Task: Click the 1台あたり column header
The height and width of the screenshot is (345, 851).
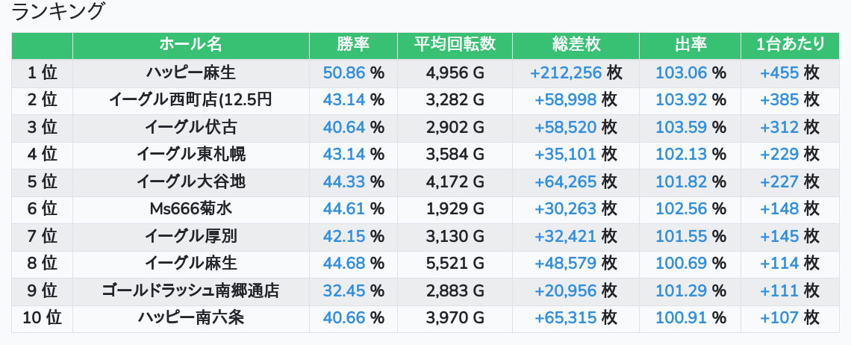Action: 790,45
